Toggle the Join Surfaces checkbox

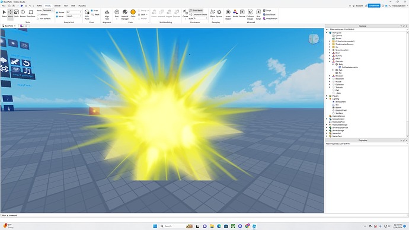pyautogui.click(x=44, y=18)
